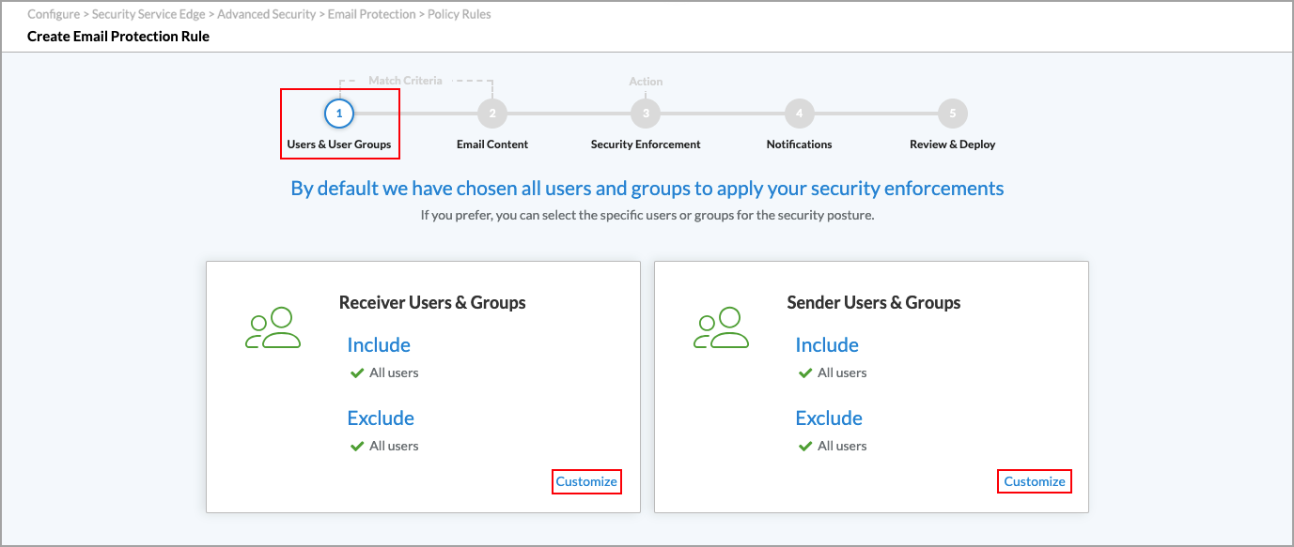Toggle All users under Receiver Include

(x=393, y=372)
